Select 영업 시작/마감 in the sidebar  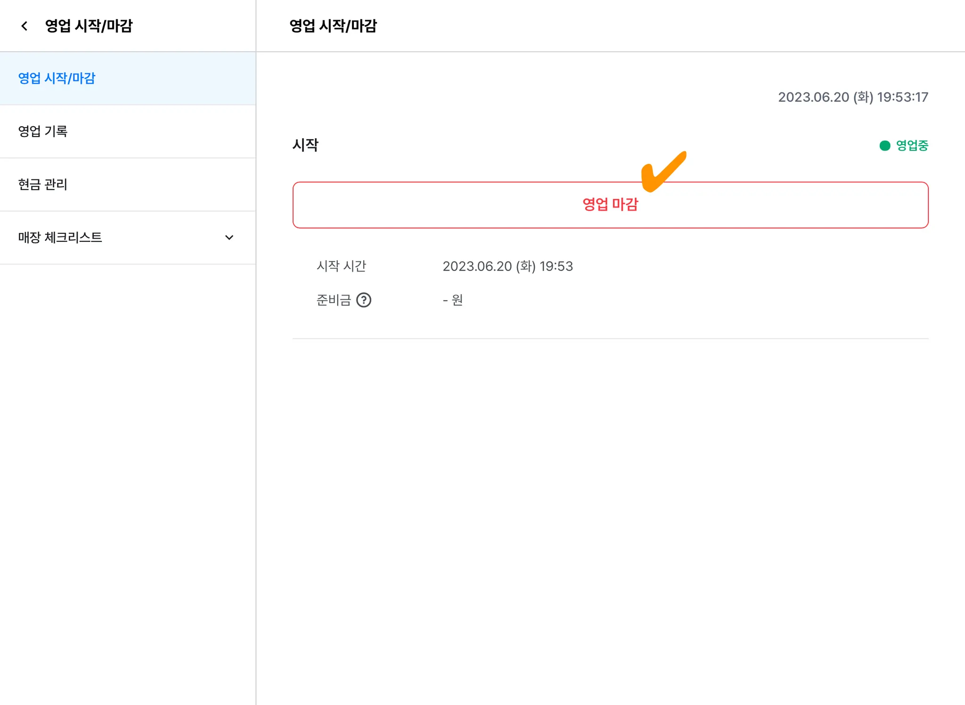pyautogui.click(x=57, y=78)
